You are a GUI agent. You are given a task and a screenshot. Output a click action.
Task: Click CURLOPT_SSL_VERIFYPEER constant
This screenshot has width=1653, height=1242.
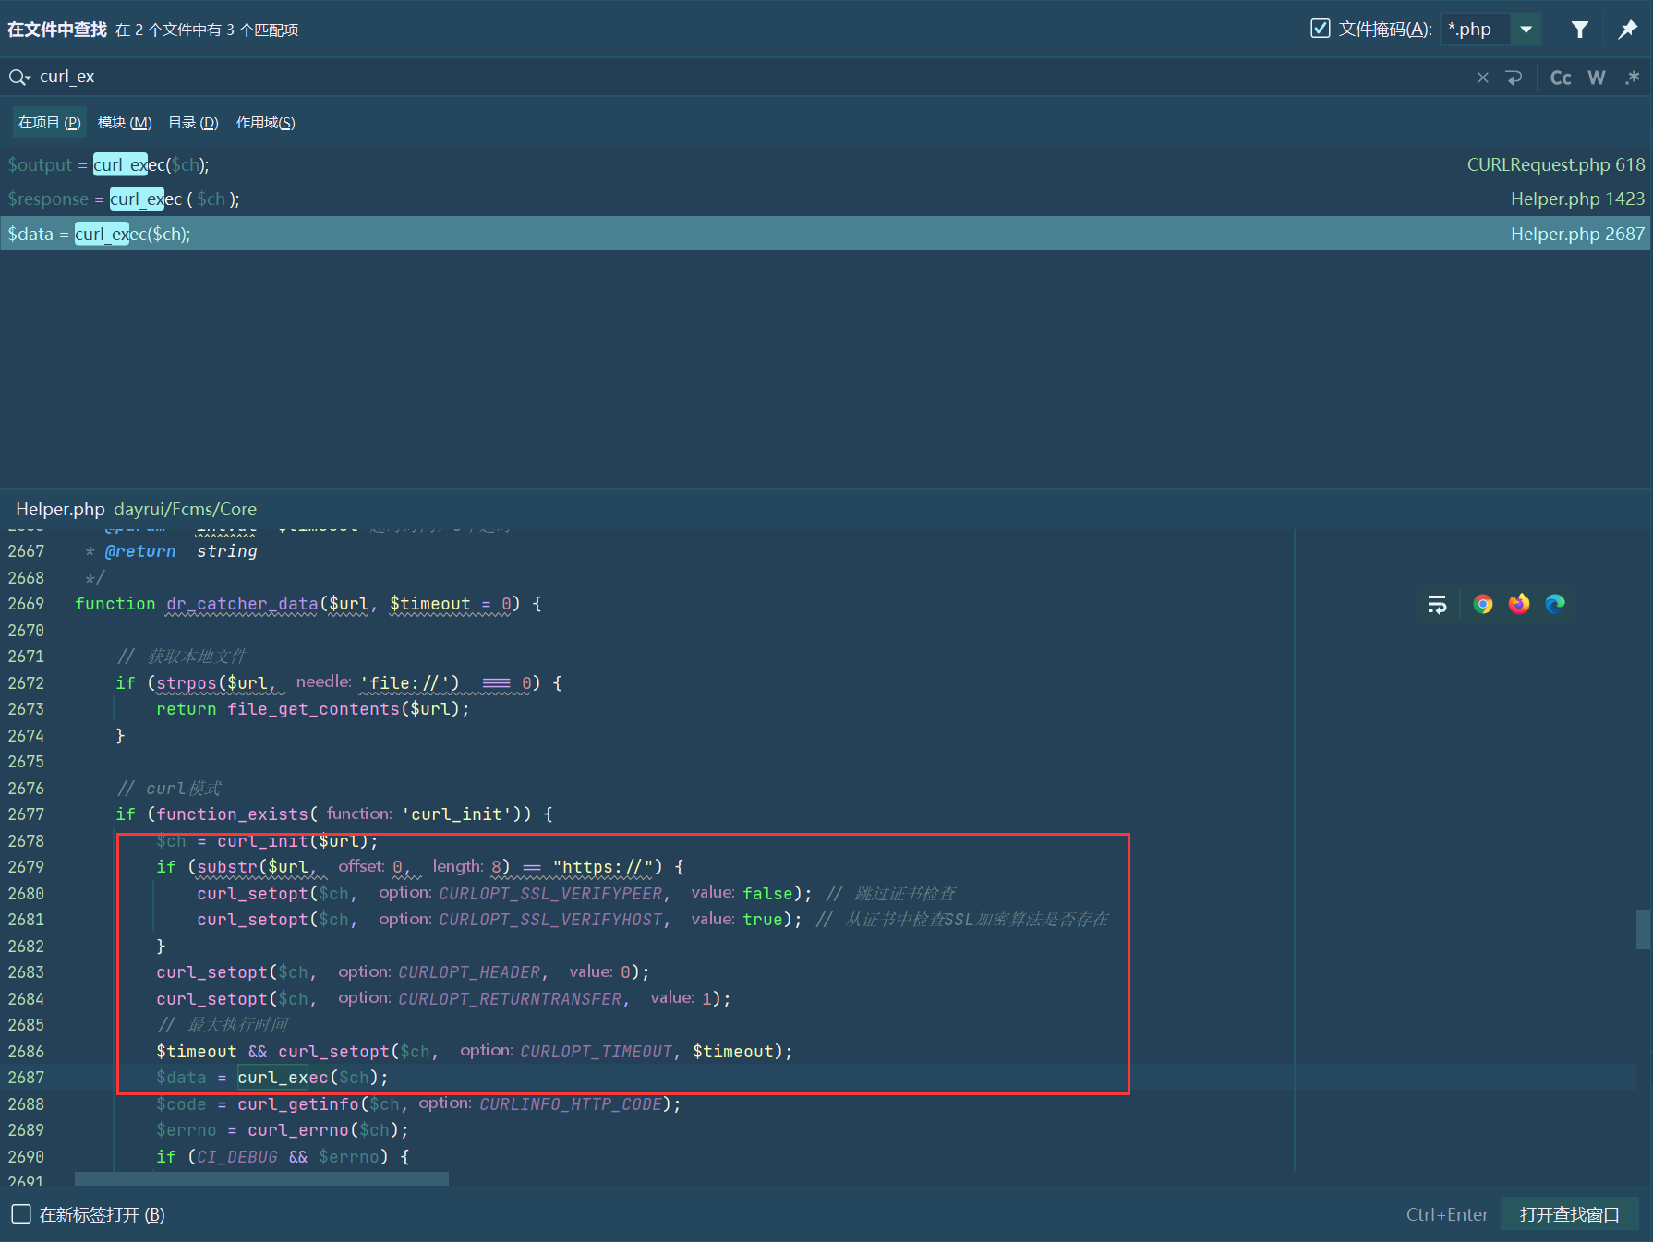coord(550,893)
